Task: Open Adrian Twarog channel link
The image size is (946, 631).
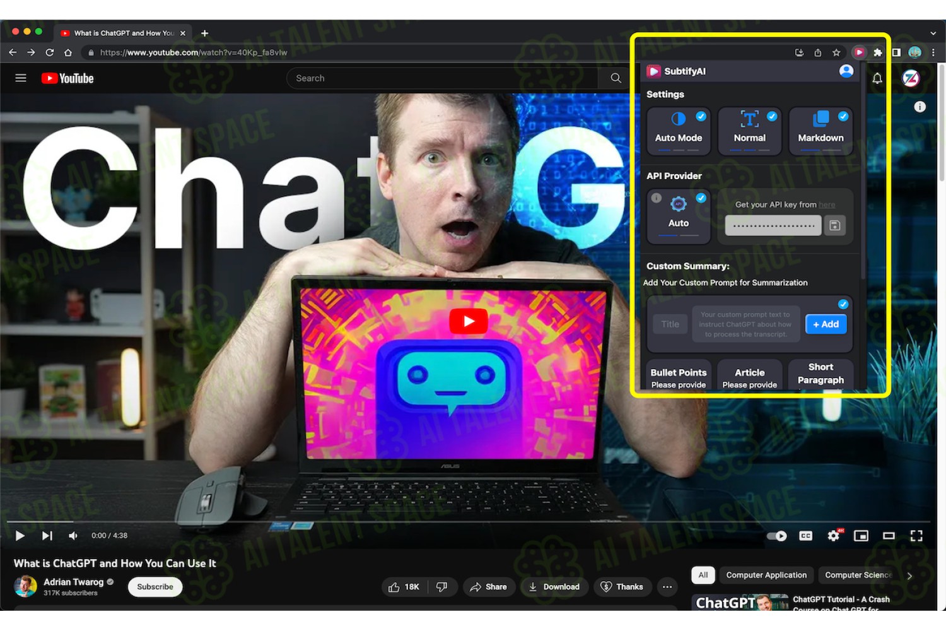Action: click(x=74, y=582)
